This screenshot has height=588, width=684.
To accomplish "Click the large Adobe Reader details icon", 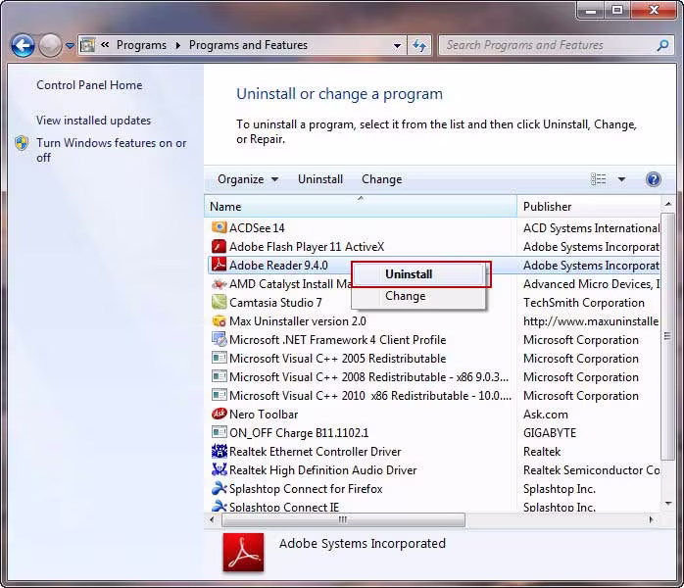I will pos(243,553).
